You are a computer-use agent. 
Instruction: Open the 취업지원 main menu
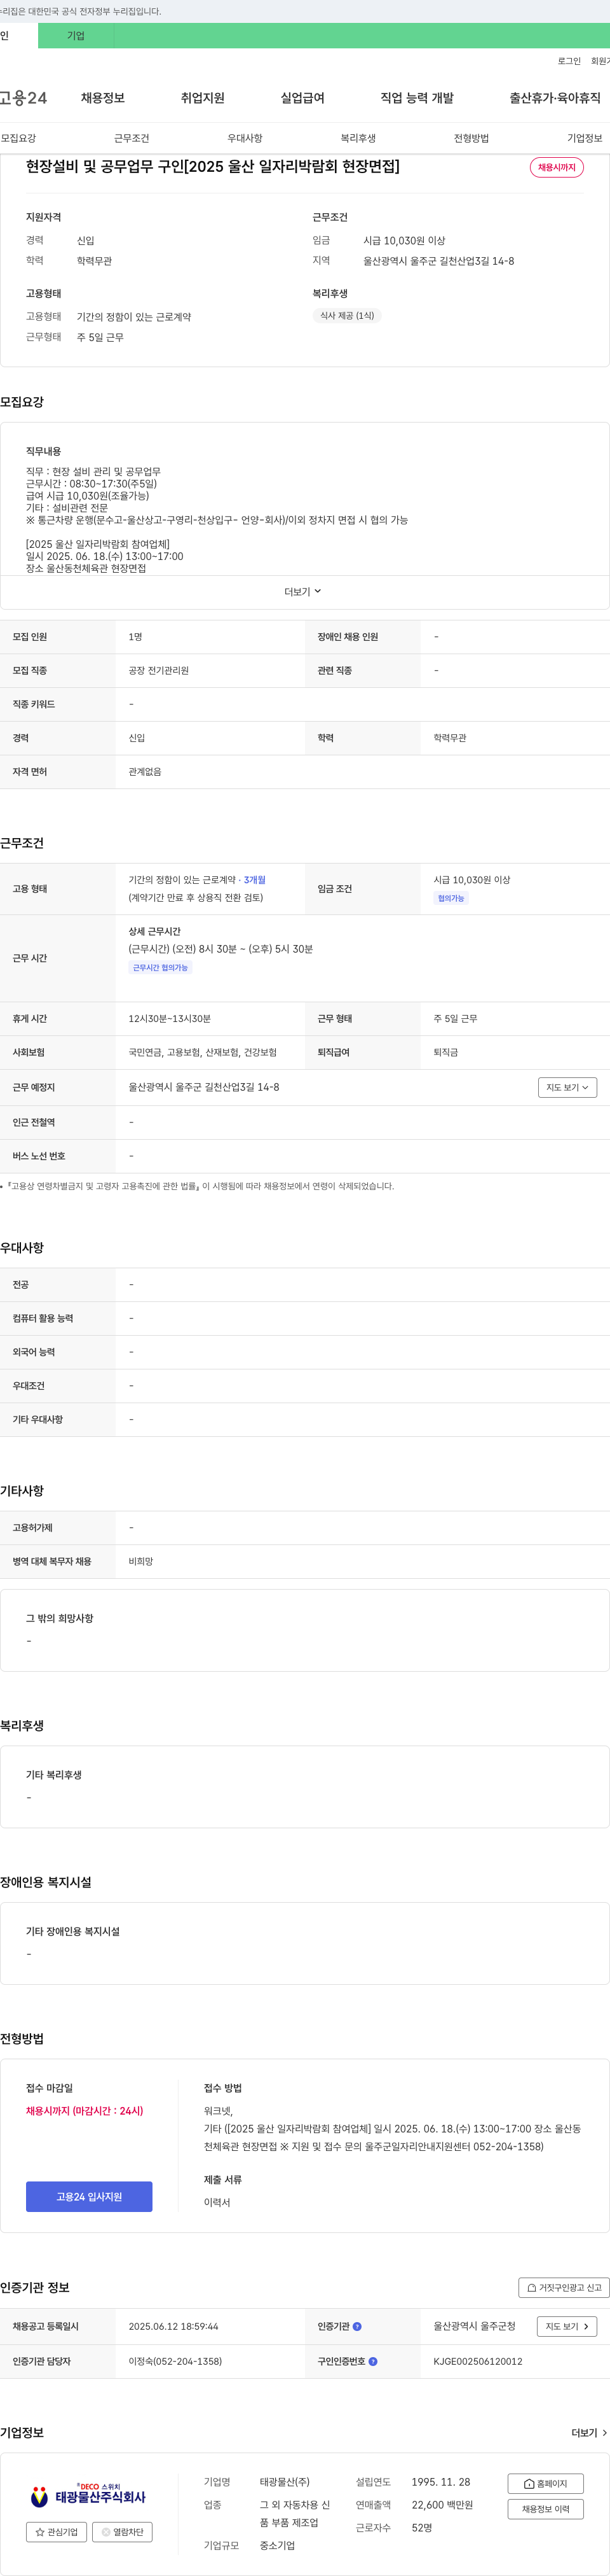pyautogui.click(x=203, y=98)
